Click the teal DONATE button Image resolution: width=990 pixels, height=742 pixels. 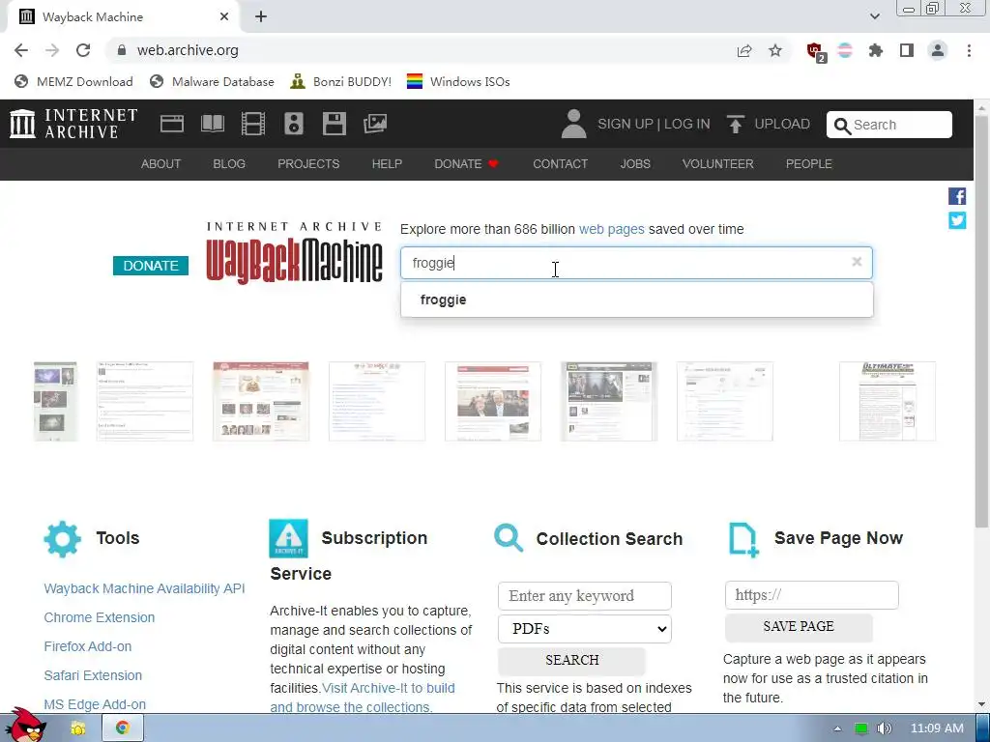tap(151, 266)
